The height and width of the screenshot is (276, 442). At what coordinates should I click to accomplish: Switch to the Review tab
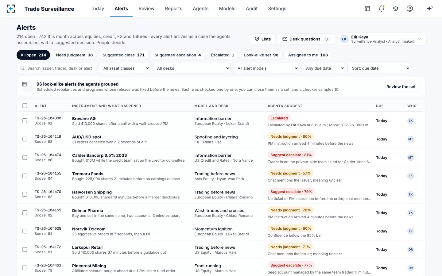click(146, 9)
